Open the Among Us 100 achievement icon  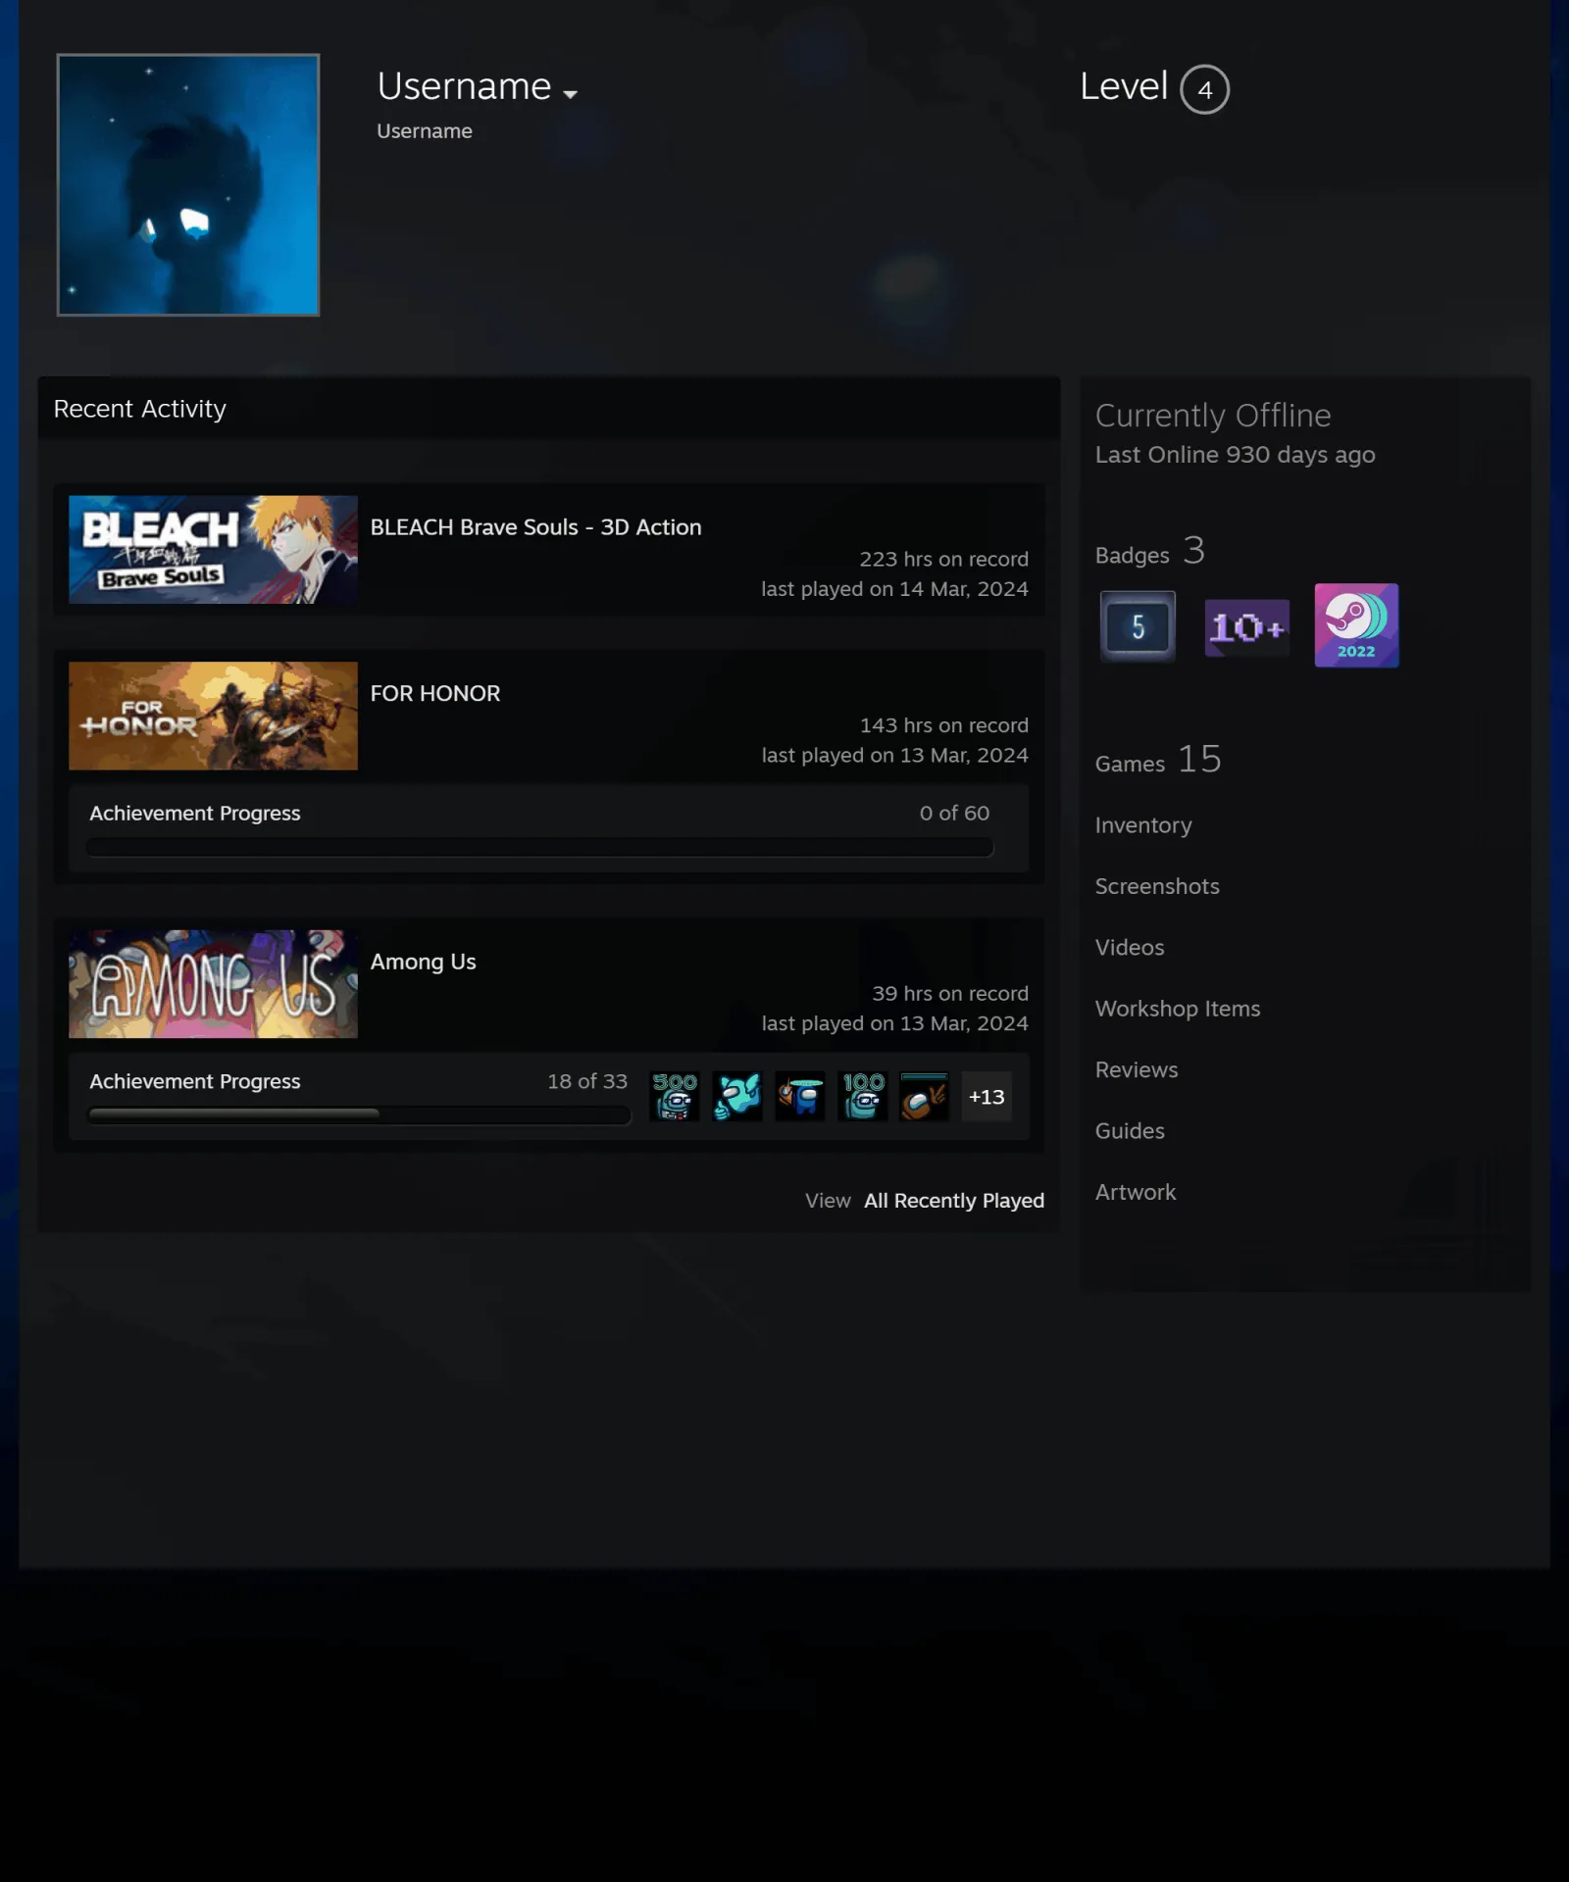coord(863,1096)
